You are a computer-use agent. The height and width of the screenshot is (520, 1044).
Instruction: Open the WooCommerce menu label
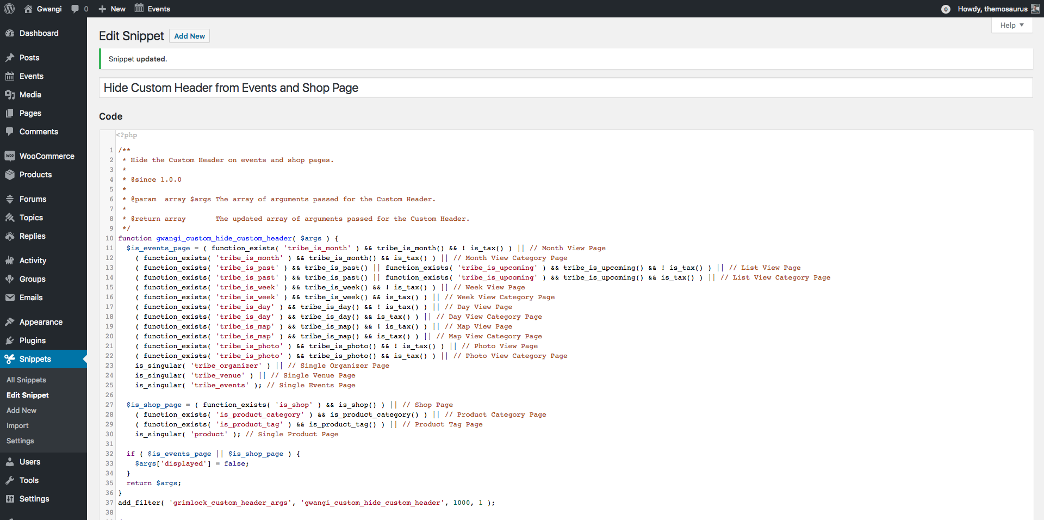(x=47, y=156)
